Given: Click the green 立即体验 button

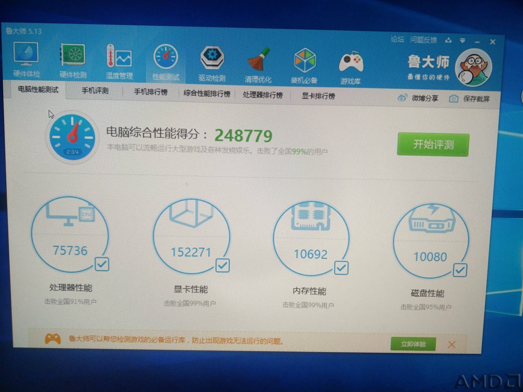Looking at the screenshot, I should pos(413,344).
